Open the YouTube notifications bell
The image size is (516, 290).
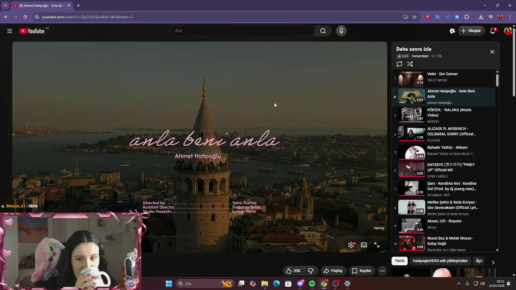coord(493,31)
